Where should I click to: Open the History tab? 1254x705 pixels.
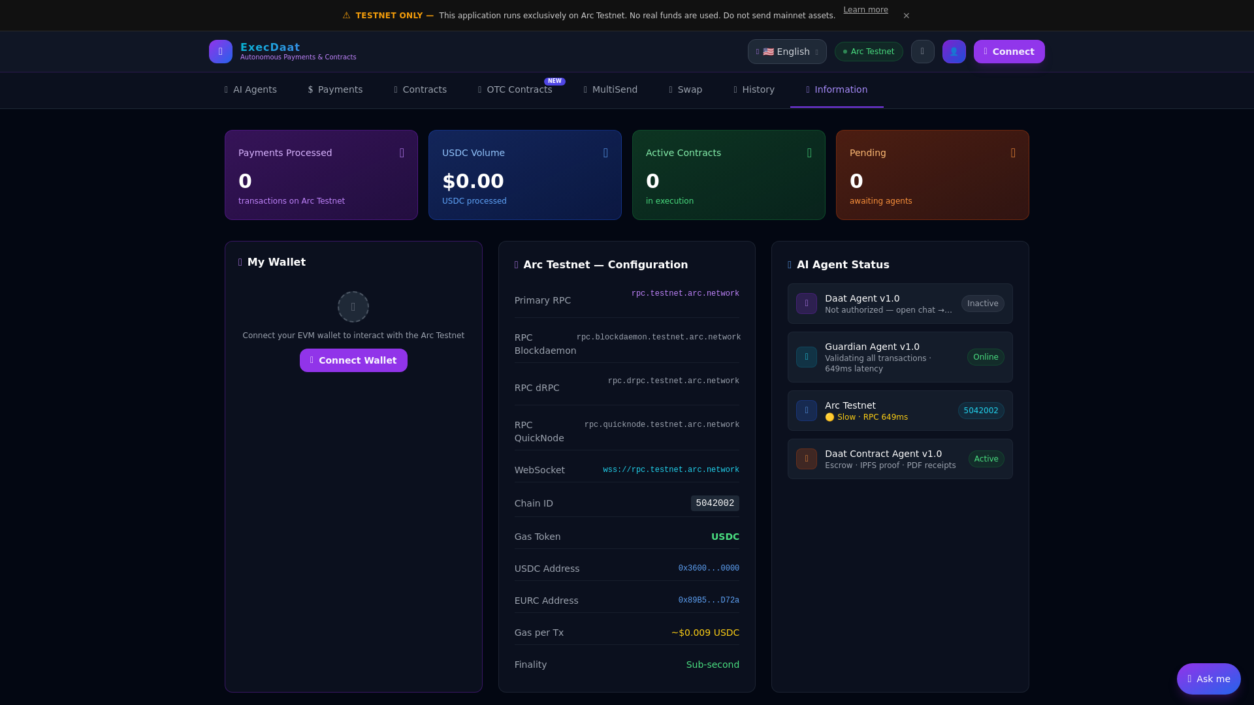[754, 89]
